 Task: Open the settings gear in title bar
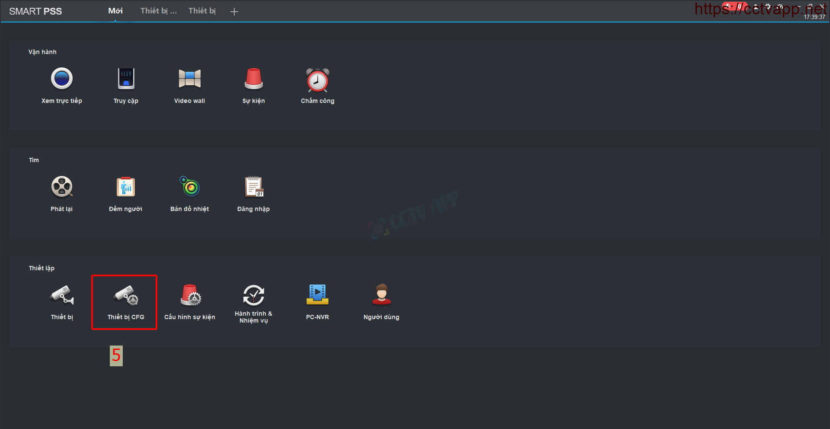(768, 6)
